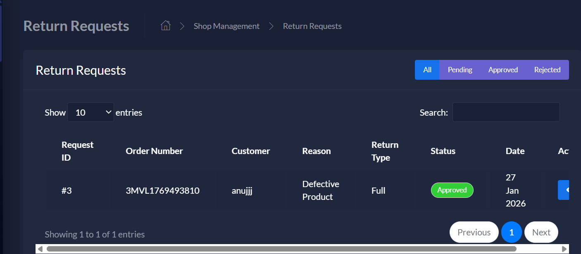Click the Approved status badge

click(x=452, y=190)
